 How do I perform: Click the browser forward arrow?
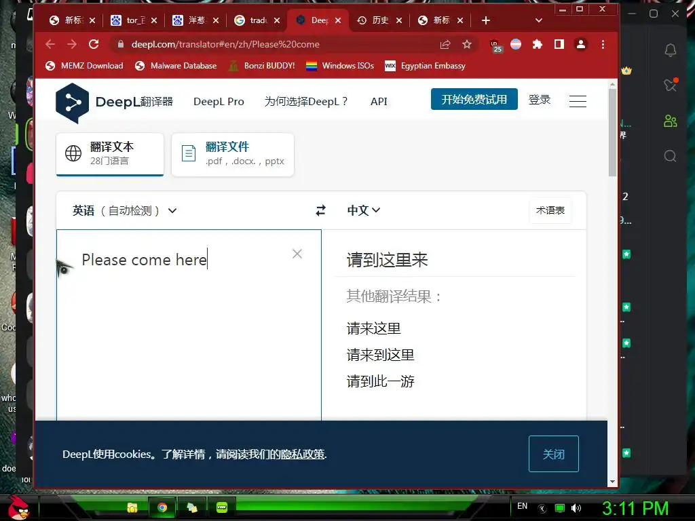pos(72,44)
